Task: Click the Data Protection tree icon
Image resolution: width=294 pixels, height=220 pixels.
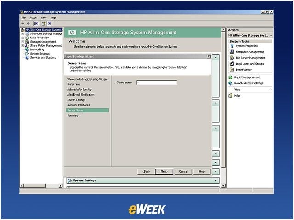Action: (x=28, y=38)
